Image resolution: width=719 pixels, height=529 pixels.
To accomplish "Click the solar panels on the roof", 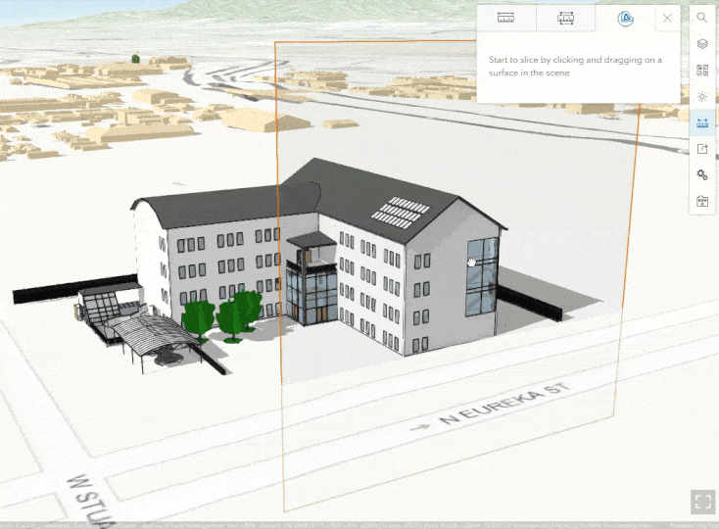I will tap(401, 213).
